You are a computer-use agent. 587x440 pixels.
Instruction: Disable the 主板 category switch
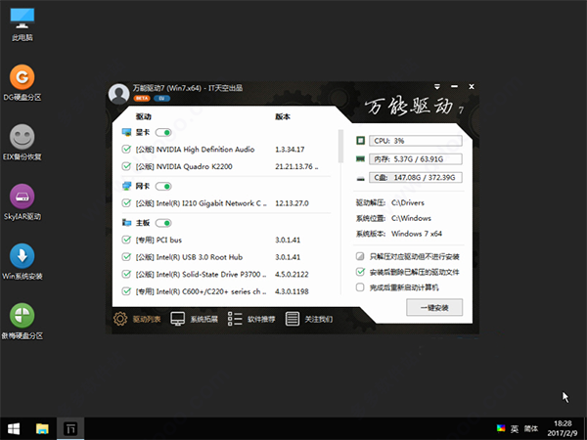(x=163, y=222)
